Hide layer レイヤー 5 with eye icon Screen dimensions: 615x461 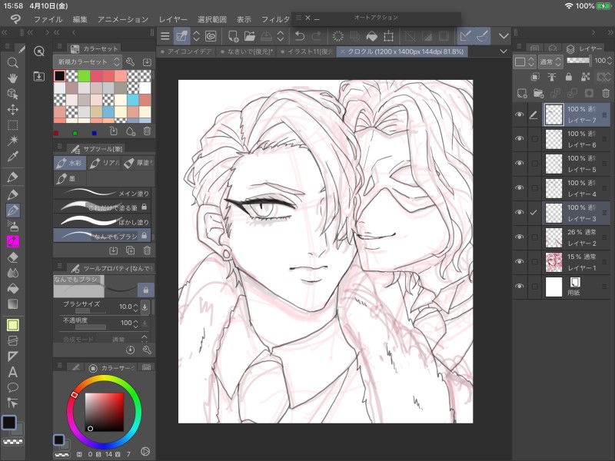click(520, 163)
